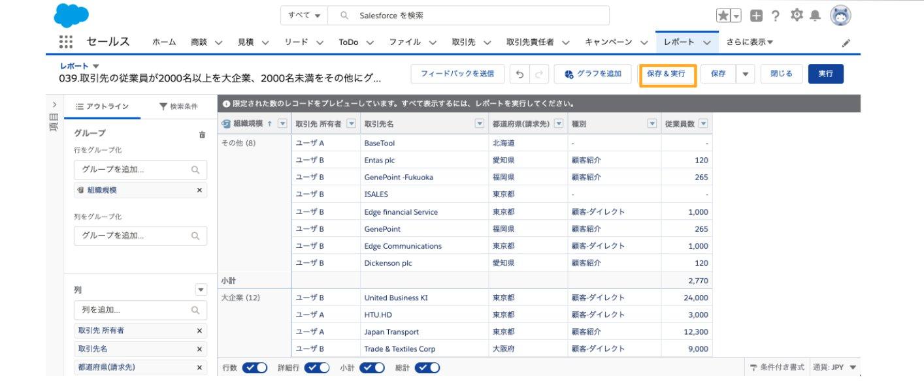Open the 種別 column dropdown arrow
Screen dimensions: 924x387
(x=652, y=123)
